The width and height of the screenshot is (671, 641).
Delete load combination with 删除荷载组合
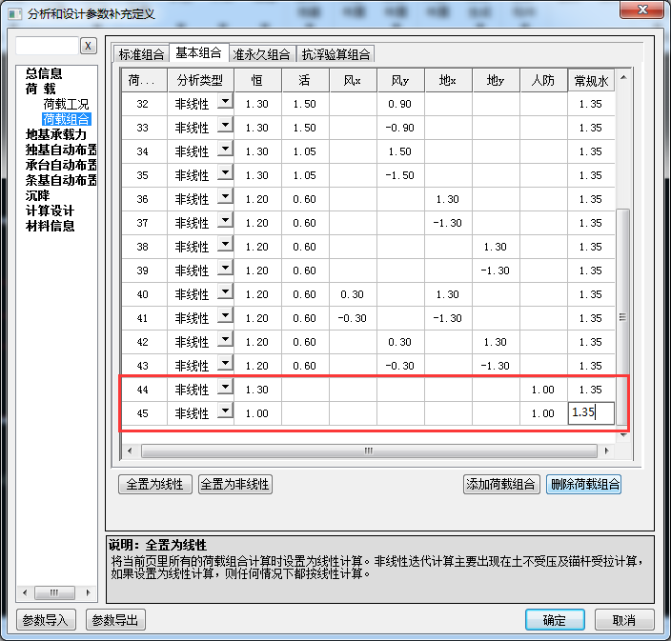tap(583, 484)
